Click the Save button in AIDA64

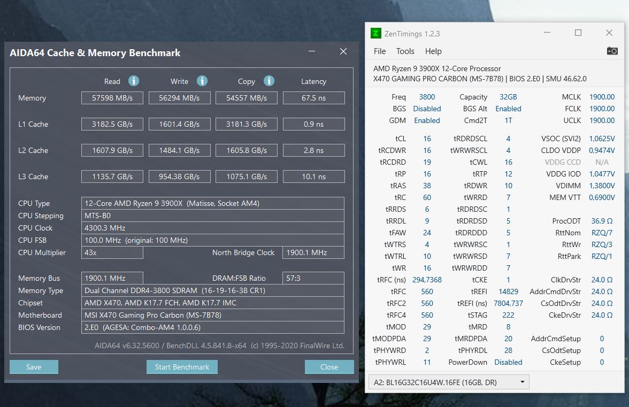click(x=34, y=367)
